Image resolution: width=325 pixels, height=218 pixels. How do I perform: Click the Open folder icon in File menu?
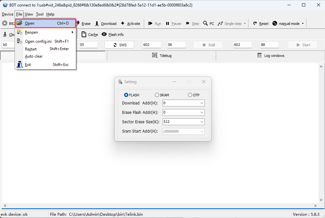(x=19, y=23)
